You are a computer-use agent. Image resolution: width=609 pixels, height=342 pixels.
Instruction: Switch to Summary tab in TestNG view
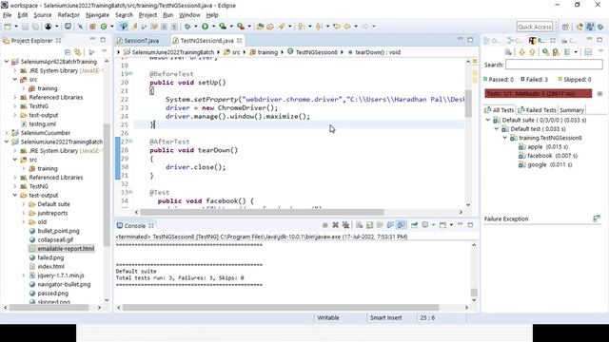[572, 110]
